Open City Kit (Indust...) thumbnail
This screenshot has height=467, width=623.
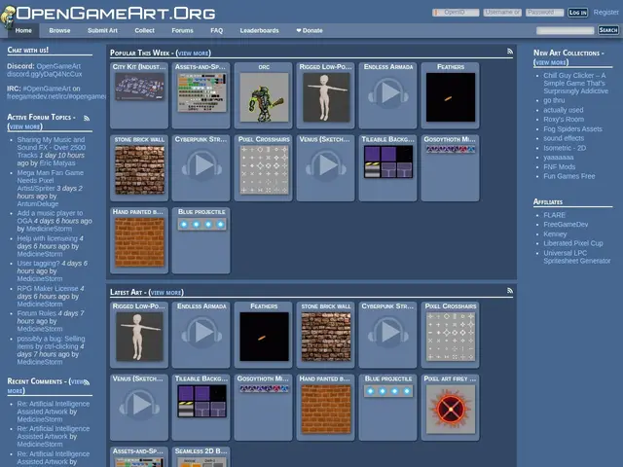(x=139, y=87)
